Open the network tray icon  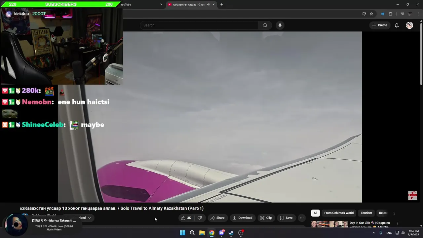[x=397, y=233]
